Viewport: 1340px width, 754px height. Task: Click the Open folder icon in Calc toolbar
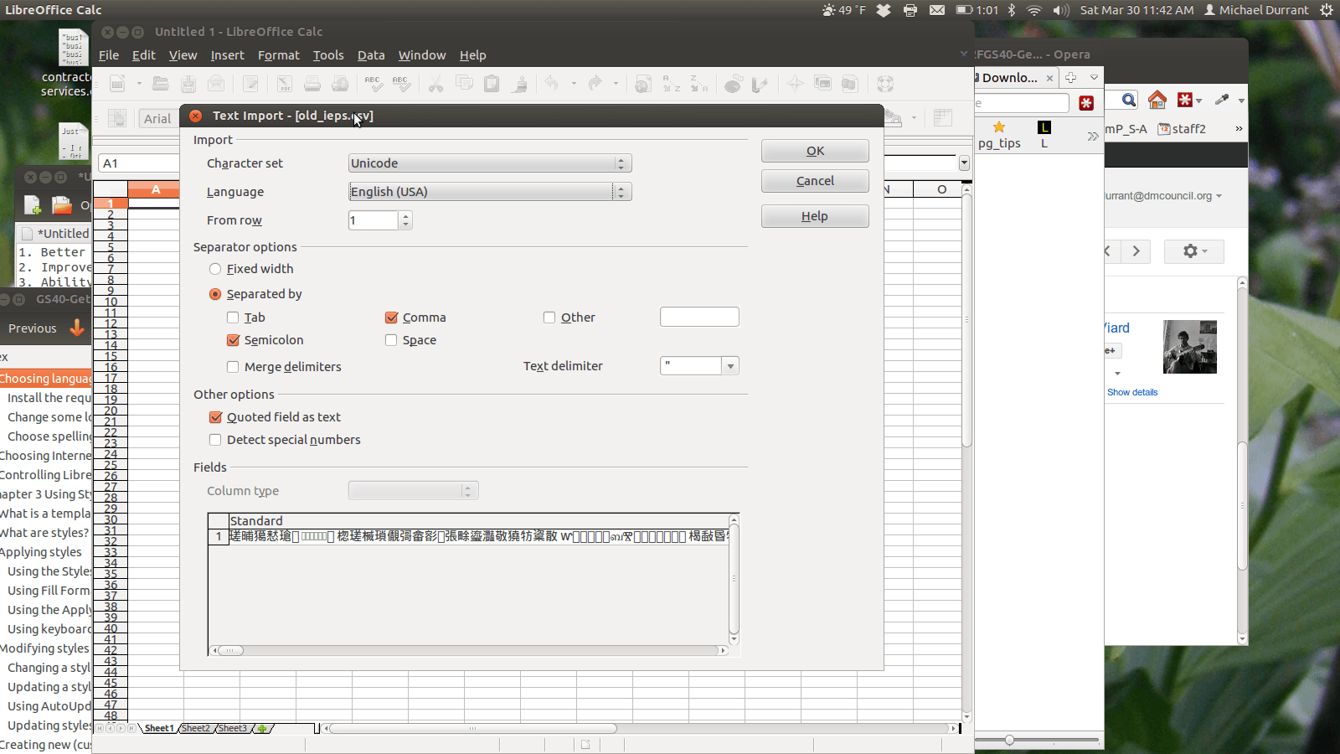161,84
